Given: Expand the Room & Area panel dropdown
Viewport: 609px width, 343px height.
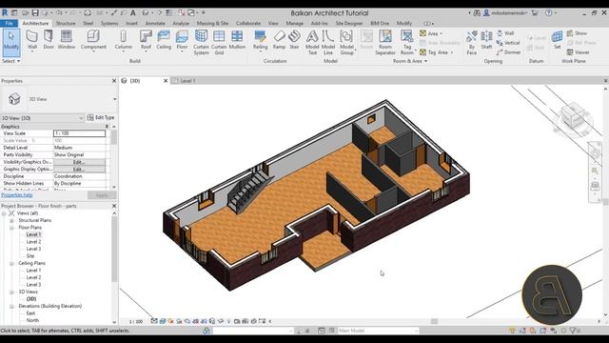Looking at the screenshot, I should click(x=410, y=61).
